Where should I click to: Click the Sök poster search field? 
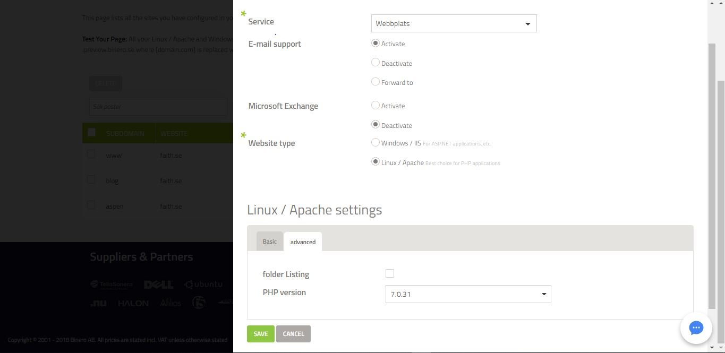pyautogui.click(x=158, y=107)
